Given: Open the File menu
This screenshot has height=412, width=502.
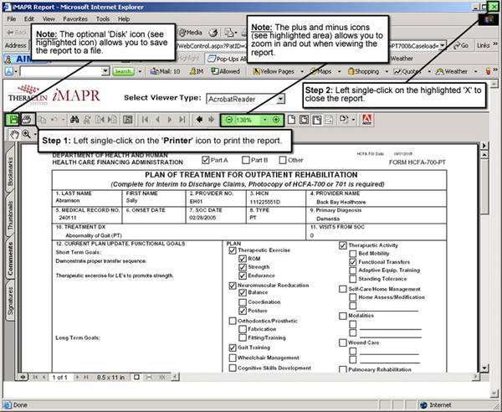Looking at the screenshot, I should click(12, 19).
